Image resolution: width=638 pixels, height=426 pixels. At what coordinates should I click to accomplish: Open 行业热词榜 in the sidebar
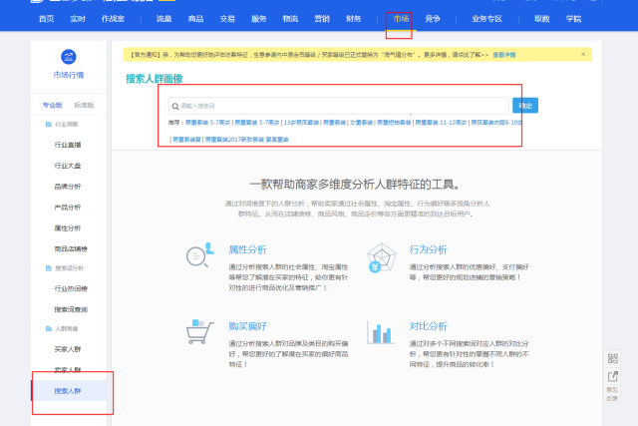[x=71, y=288]
